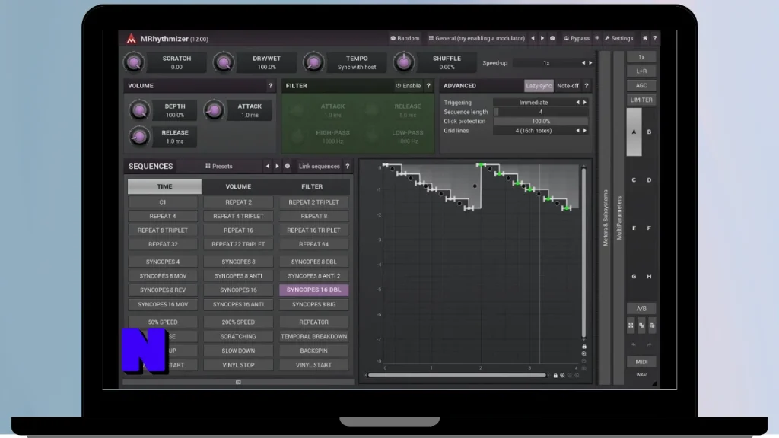Select the Temporal Breakdown sequence
Viewport: 779px width, 438px height.
(x=314, y=336)
